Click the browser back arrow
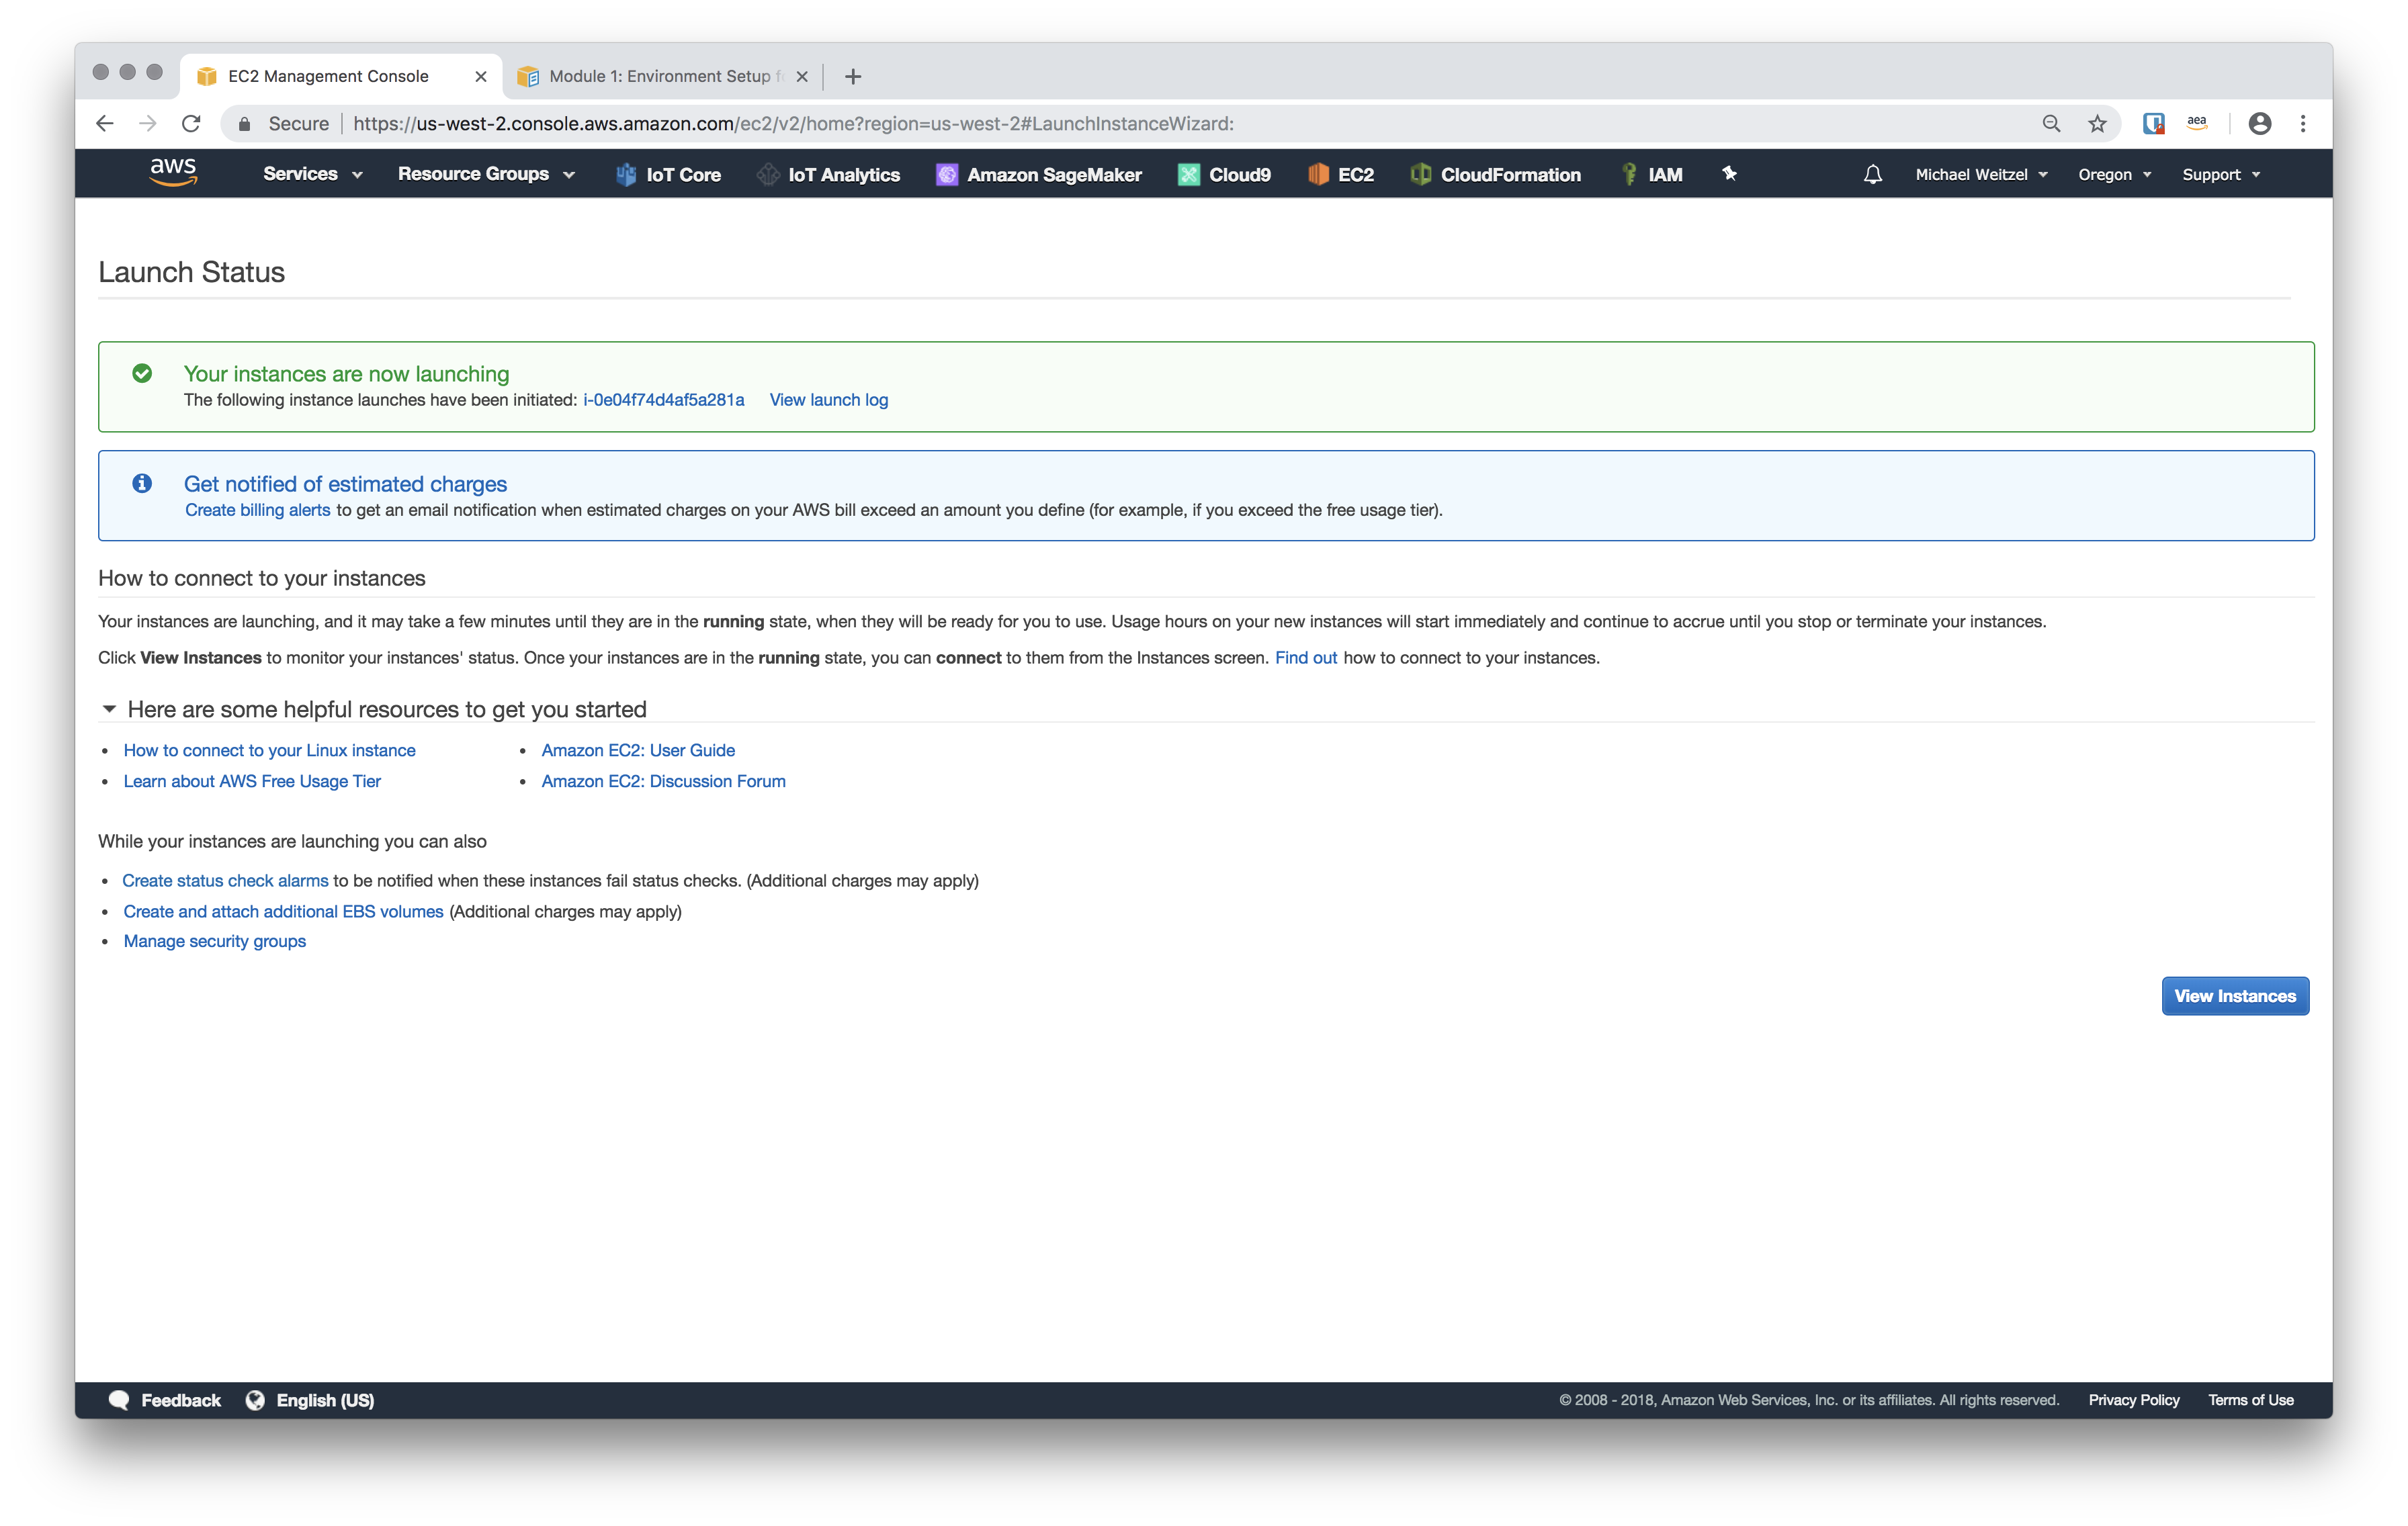This screenshot has width=2408, height=1526. point(105,123)
